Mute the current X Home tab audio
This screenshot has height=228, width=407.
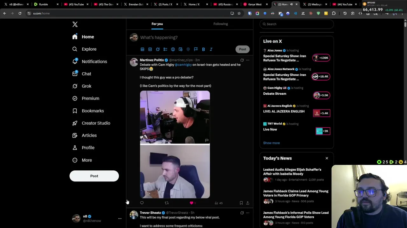point(291,4)
